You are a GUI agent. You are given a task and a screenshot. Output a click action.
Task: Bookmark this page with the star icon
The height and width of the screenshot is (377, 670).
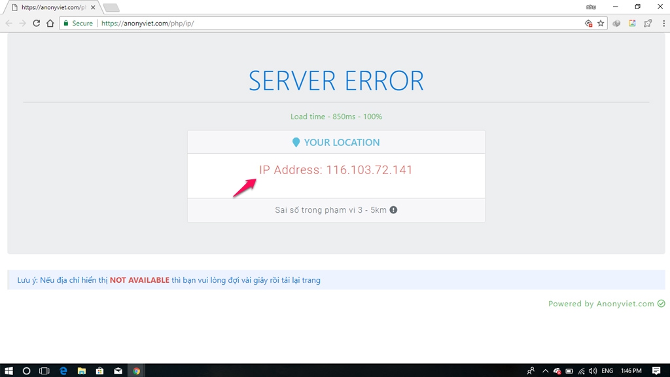[601, 23]
